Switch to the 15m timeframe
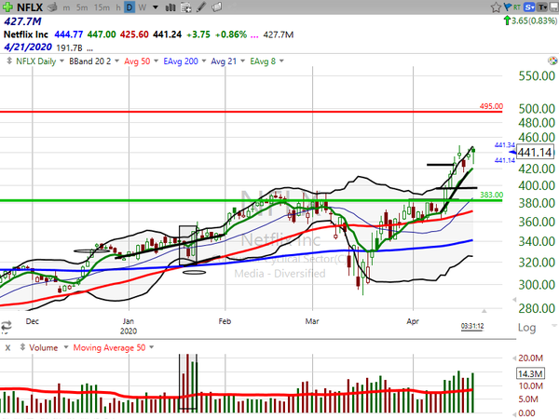 click(102, 7)
